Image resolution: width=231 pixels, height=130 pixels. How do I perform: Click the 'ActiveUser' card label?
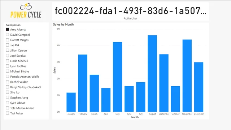pos(131,18)
